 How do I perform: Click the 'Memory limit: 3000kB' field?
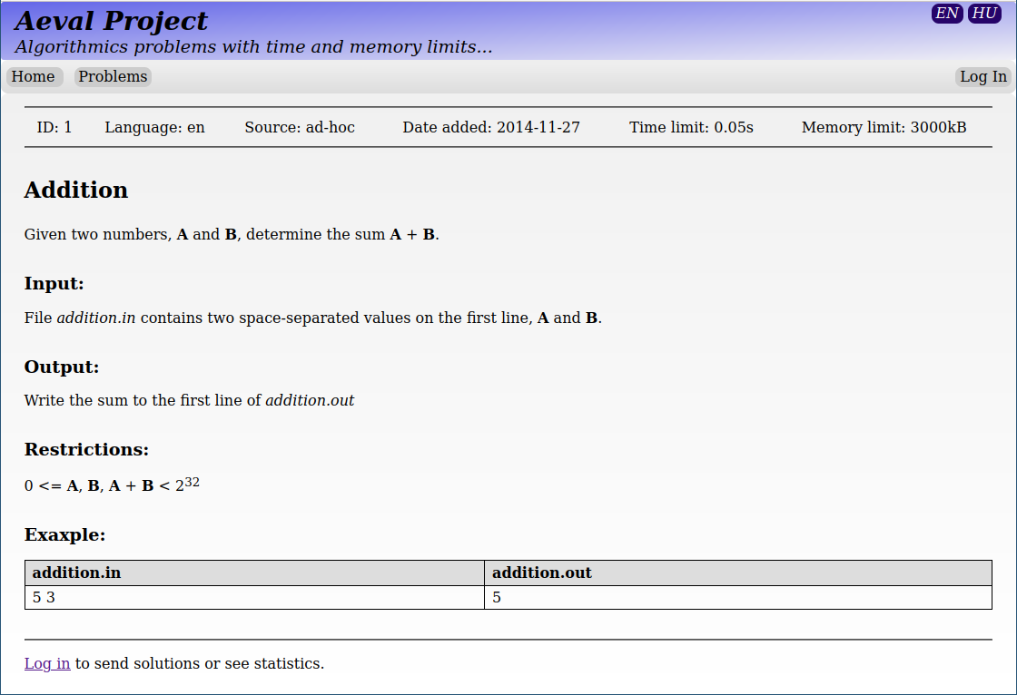point(884,127)
